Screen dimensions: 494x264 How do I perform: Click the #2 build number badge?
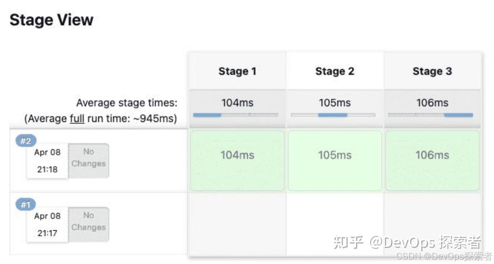[x=26, y=140]
